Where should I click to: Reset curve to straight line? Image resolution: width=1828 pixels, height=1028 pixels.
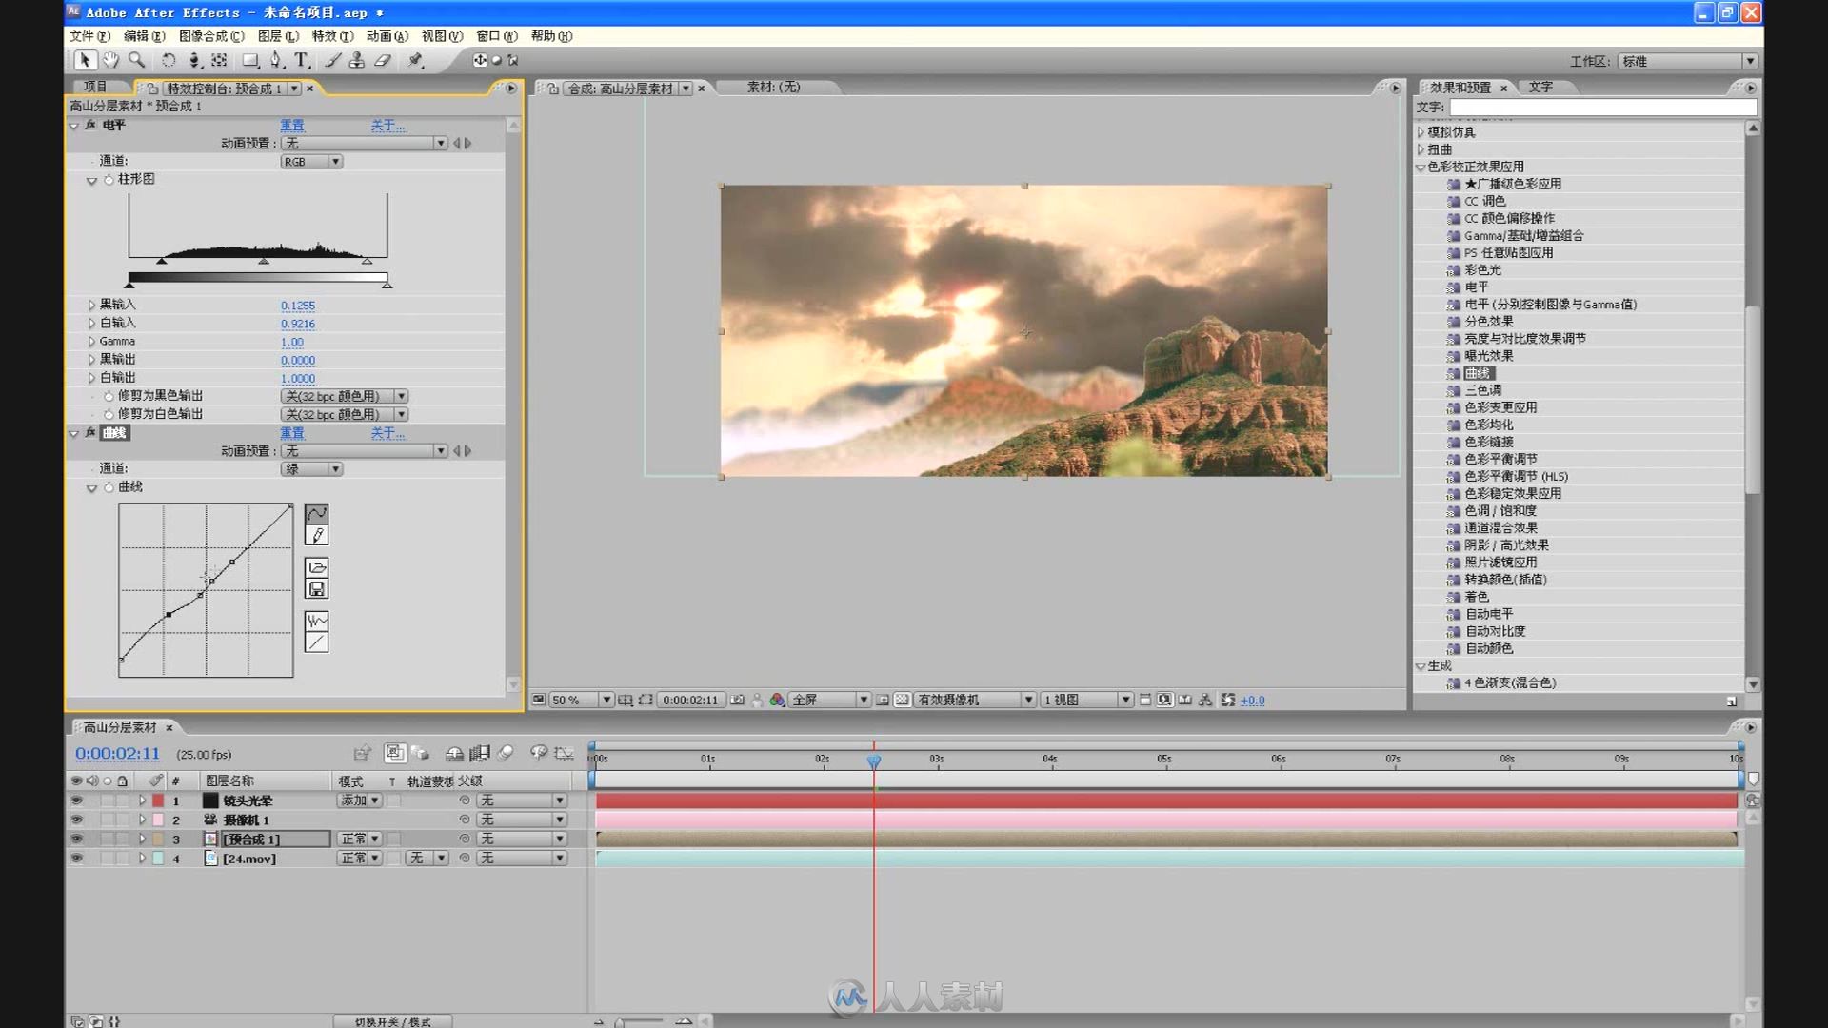(x=317, y=642)
